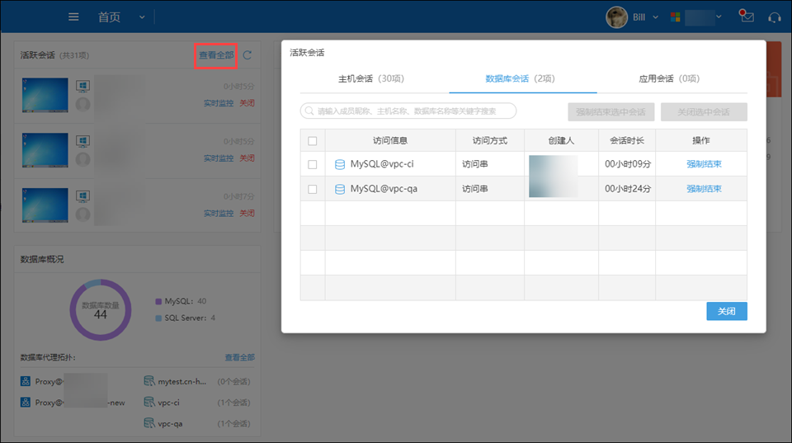Viewport: 792px width, 443px height.
Task: Click the blue 关闭 button in dialog
Action: pyautogui.click(x=726, y=311)
